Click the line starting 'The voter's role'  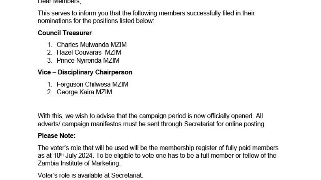(x=158, y=148)
